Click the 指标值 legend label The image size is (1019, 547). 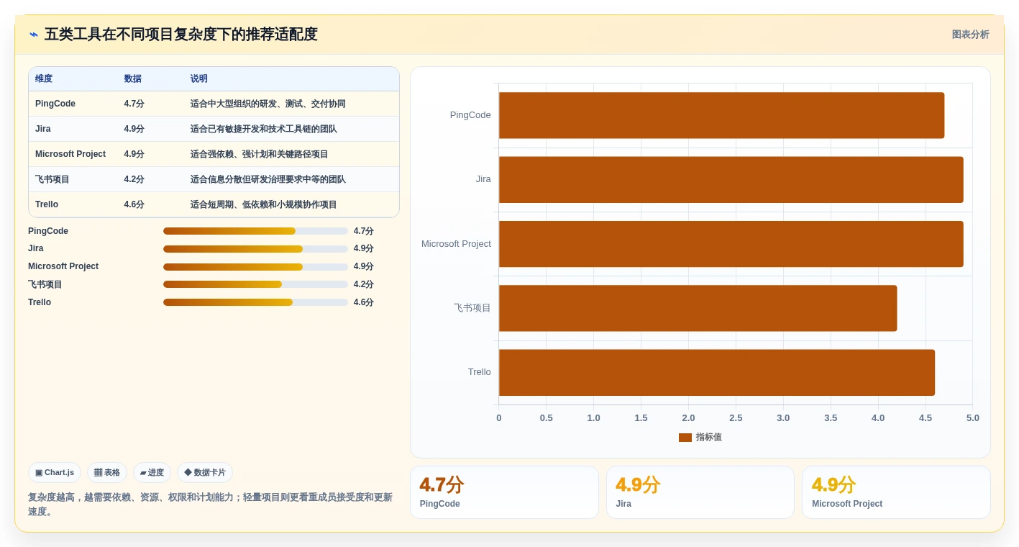click(x=709, y=438)
